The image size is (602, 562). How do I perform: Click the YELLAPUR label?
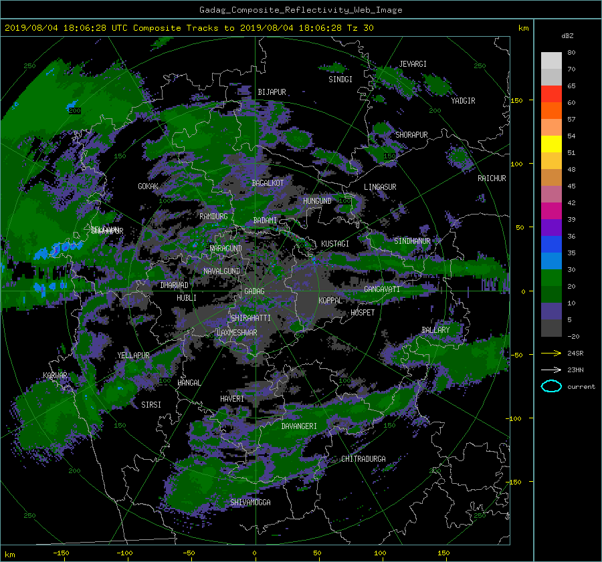[x=133, y=356]
